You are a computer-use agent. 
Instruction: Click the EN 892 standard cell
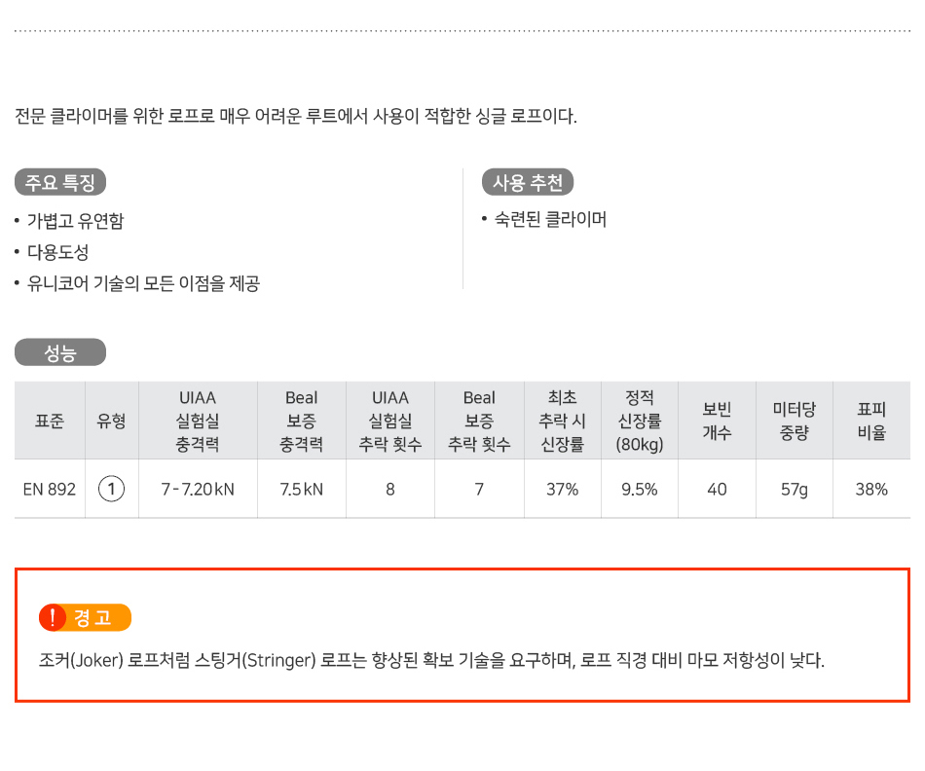pos(50,489)
